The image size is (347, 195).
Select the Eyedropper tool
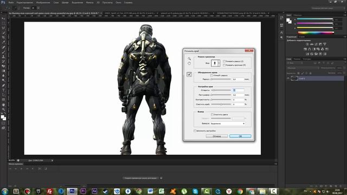(x=3, y=42)
